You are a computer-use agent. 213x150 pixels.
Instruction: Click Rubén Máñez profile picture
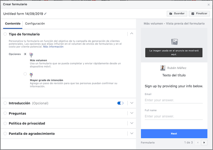pyautogui.click(x=163, y=68)
